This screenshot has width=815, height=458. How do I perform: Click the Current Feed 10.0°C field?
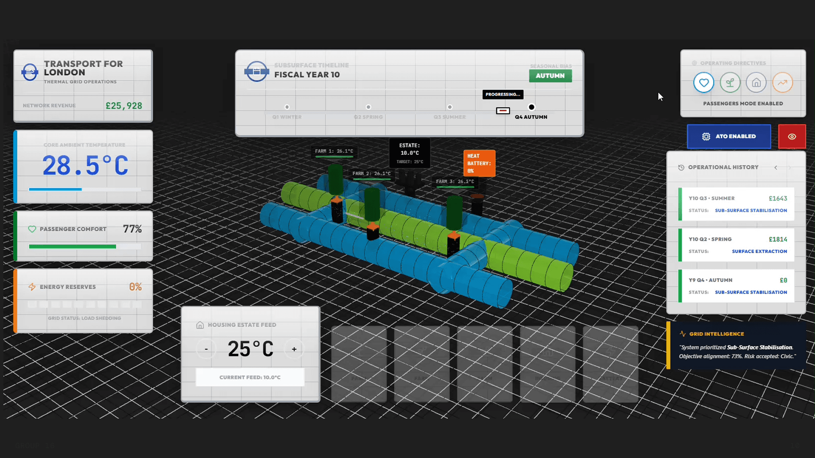pos(250,377)
